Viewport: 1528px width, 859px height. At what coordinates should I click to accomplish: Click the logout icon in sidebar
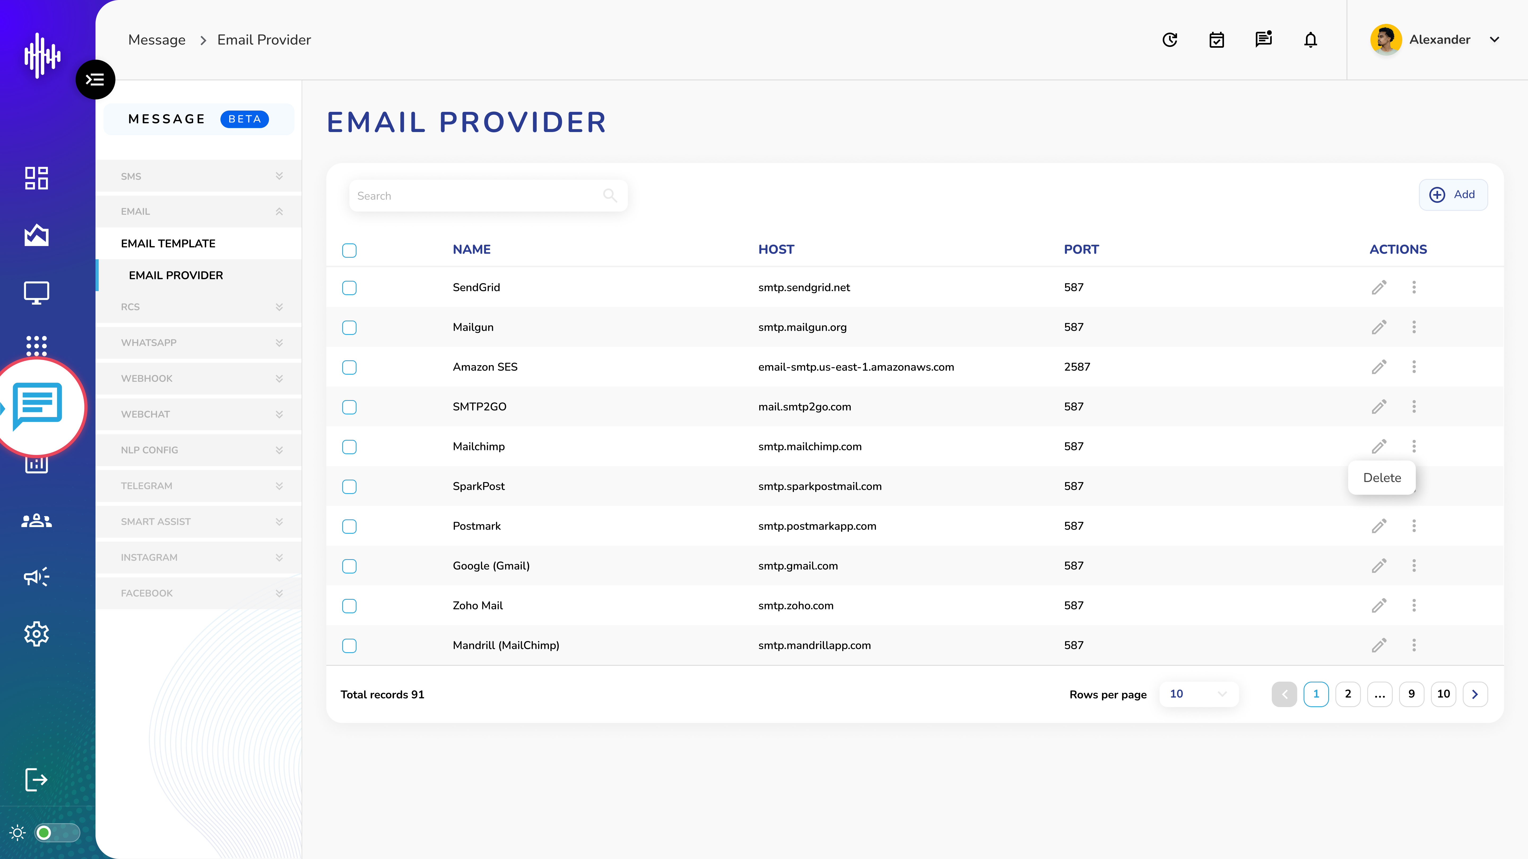tap(36, 779)
